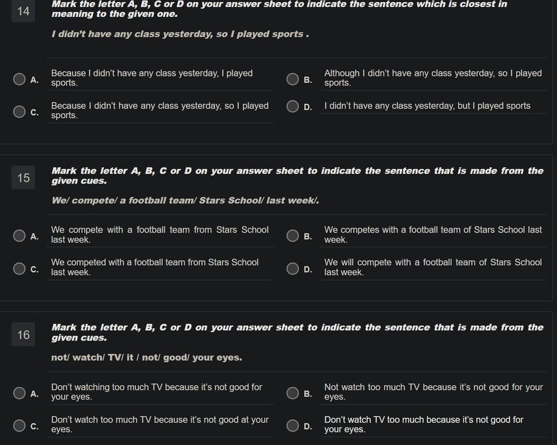Mark option D radio in question 14
Image resolution: width=557 pixels, height=445 pixels.
(293, 106)
